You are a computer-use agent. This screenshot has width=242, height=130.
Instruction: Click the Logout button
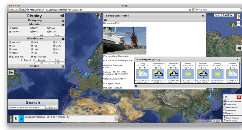pyautogui.click(x=216, y=121)
